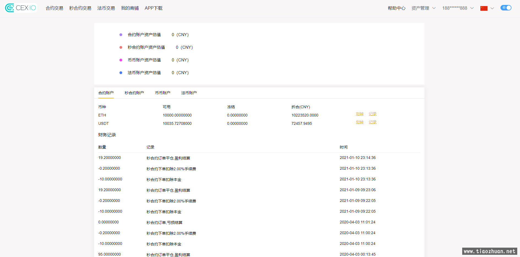Click the China flag language icon
Screen dimensions: 520x257
(x=484, y=8)
